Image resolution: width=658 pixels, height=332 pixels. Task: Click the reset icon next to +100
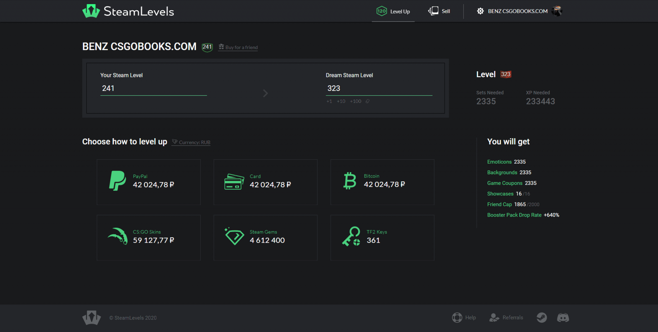coord(368,101)
